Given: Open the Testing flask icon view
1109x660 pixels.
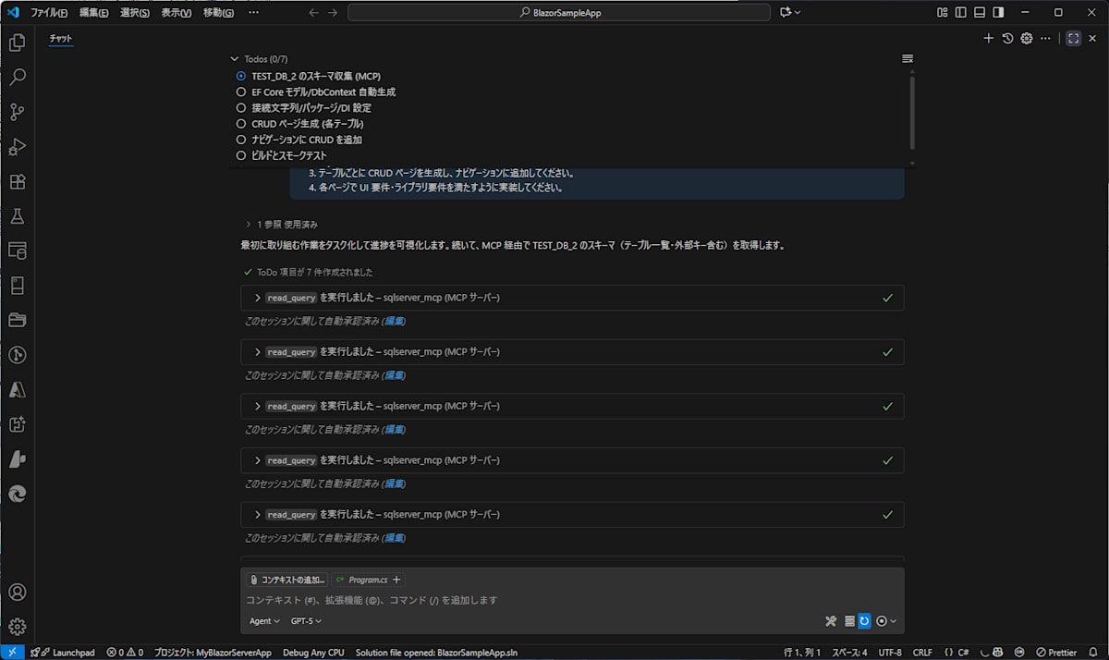Looking at the screenshot, I should coord(17,215).
